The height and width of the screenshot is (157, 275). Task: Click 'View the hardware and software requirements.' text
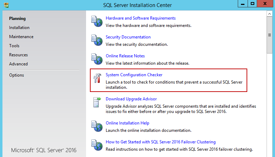click(149, 26)
